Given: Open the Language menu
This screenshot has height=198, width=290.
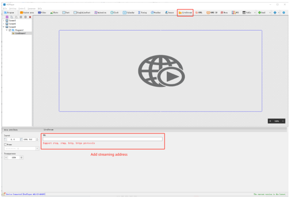Looking at the screenshot, I should 32,8.
